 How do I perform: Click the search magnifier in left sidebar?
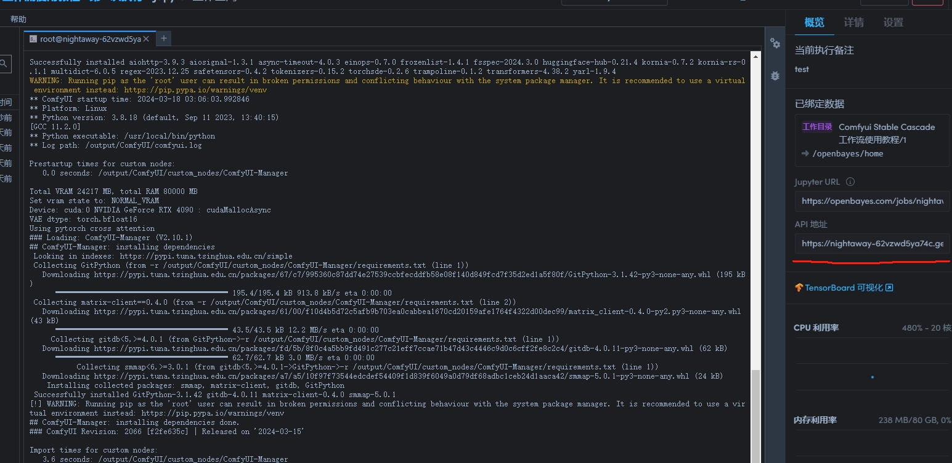point(4,63)
